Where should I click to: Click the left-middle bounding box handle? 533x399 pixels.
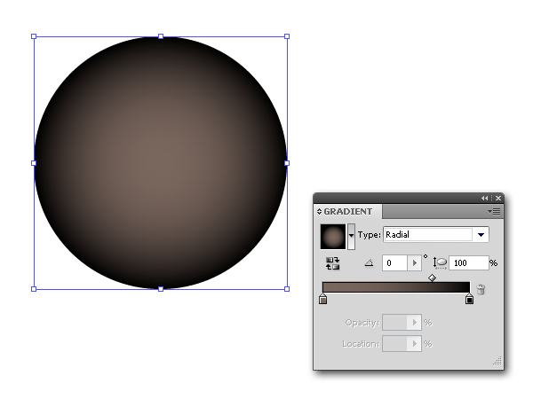34,163
